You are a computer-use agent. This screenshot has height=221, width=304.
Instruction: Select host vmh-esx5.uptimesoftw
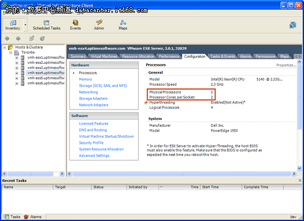pyautogui.click(x=46, y=78)
